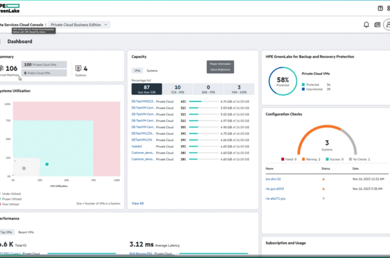Click the Failed legend red swatch

pos(282,159)
